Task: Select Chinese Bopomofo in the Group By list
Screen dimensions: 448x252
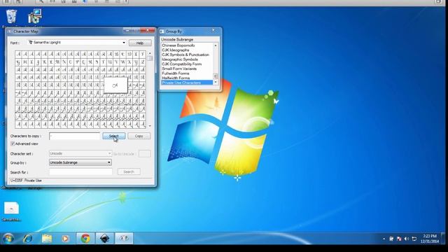Action: click(178, 45)
